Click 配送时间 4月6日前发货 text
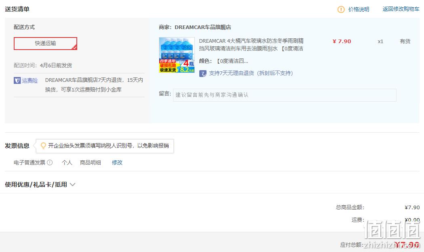 tap(43, 65)
